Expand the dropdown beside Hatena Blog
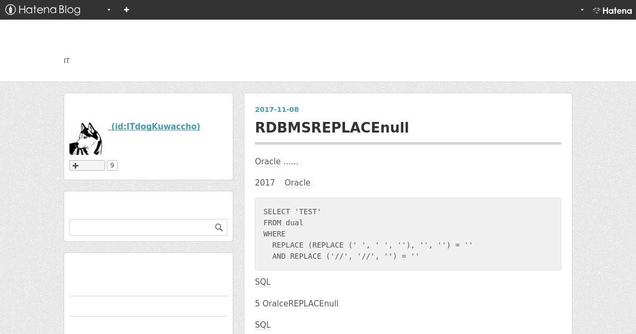636x334 pixels. pos(109,10)
